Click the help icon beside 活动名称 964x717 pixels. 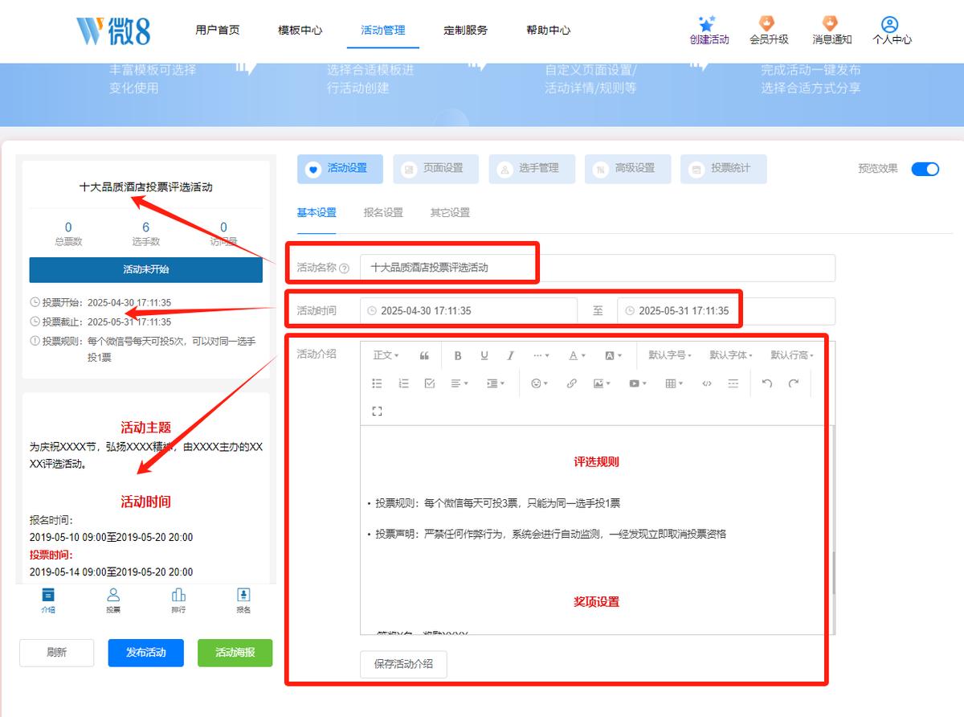pos(345,268)
